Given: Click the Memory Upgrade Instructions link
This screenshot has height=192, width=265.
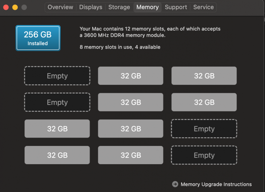Looking at the screenshot, I should pyautogui.click(x=216, y=184).
